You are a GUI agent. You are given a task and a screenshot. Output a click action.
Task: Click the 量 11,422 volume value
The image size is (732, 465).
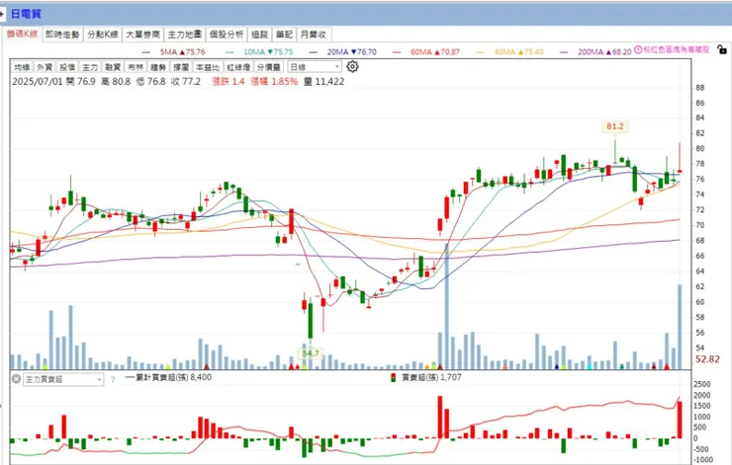323,82
